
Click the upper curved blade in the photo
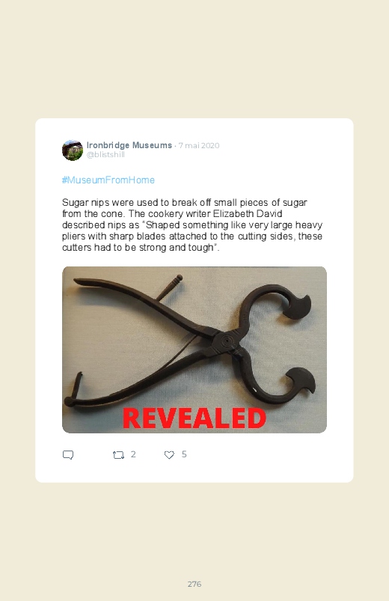[298, 306]
